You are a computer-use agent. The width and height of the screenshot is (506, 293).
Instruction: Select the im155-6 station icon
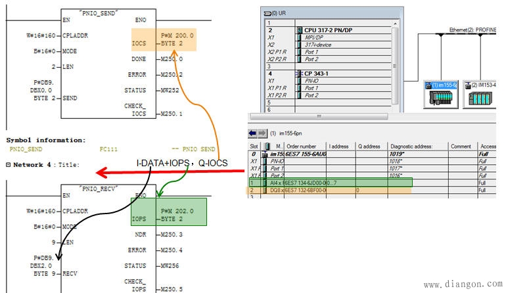[x=441, y=96]
